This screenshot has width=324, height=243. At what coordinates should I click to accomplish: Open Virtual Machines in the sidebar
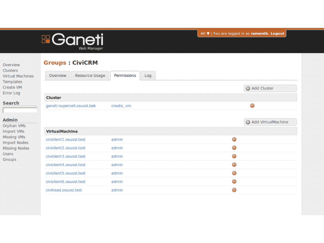point(18,76)
